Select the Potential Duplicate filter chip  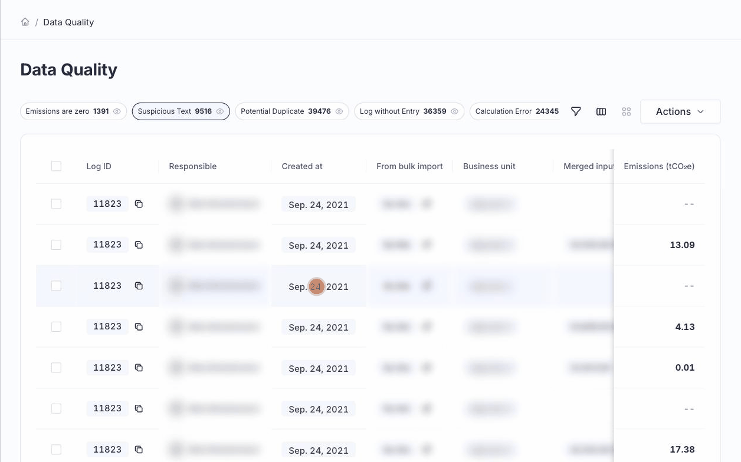292,111
